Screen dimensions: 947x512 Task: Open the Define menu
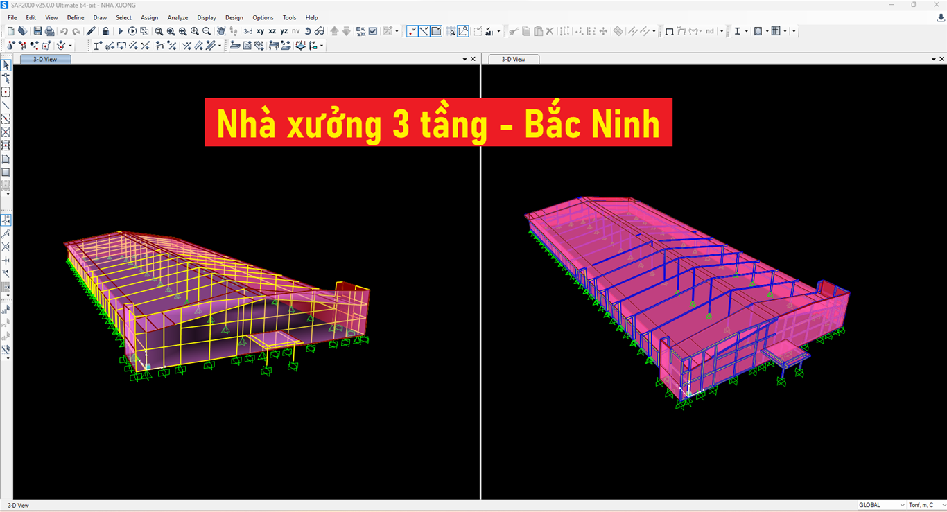[x=76, y=17]
